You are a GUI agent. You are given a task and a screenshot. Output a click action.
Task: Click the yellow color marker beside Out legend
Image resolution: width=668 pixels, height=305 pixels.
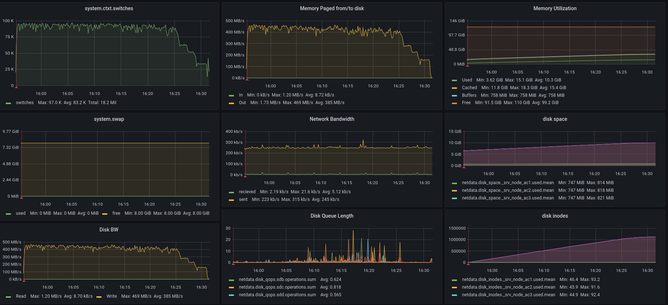tap(231, 103)
